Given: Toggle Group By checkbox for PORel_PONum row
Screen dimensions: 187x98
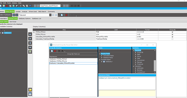Looking at the screenshot, I should 172,32.
